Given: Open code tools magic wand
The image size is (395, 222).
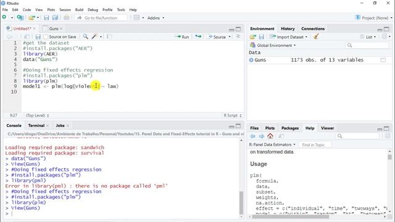Looking at the screenshot, I should tap(94, 37).
